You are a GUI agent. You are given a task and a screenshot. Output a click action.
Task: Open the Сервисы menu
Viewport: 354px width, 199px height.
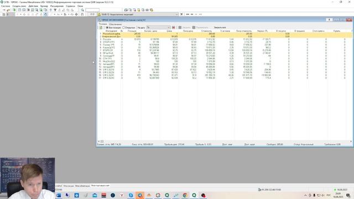click(70, 6)
